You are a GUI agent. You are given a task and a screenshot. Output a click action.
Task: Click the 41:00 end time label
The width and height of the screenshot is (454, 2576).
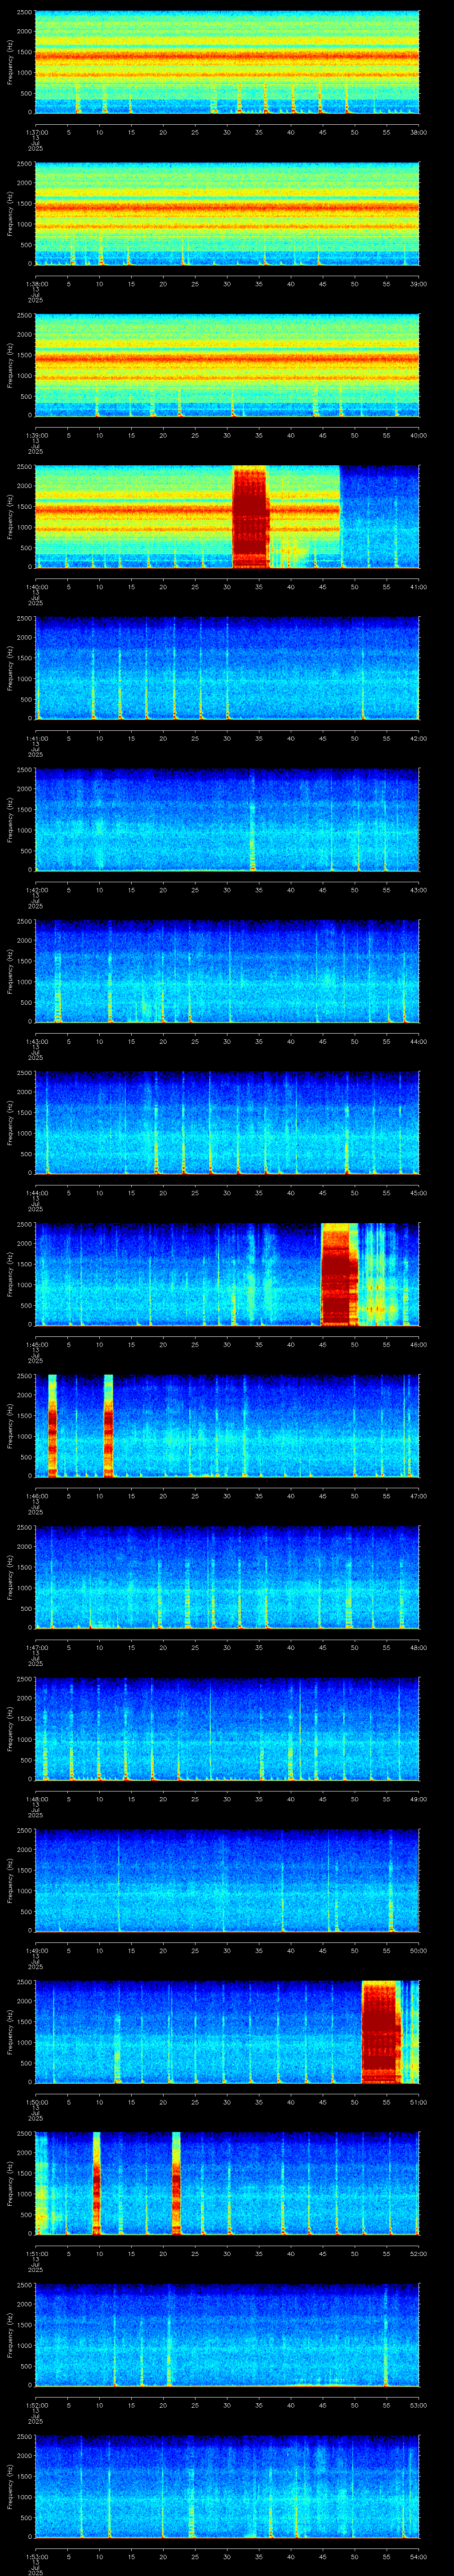[418, 586]
